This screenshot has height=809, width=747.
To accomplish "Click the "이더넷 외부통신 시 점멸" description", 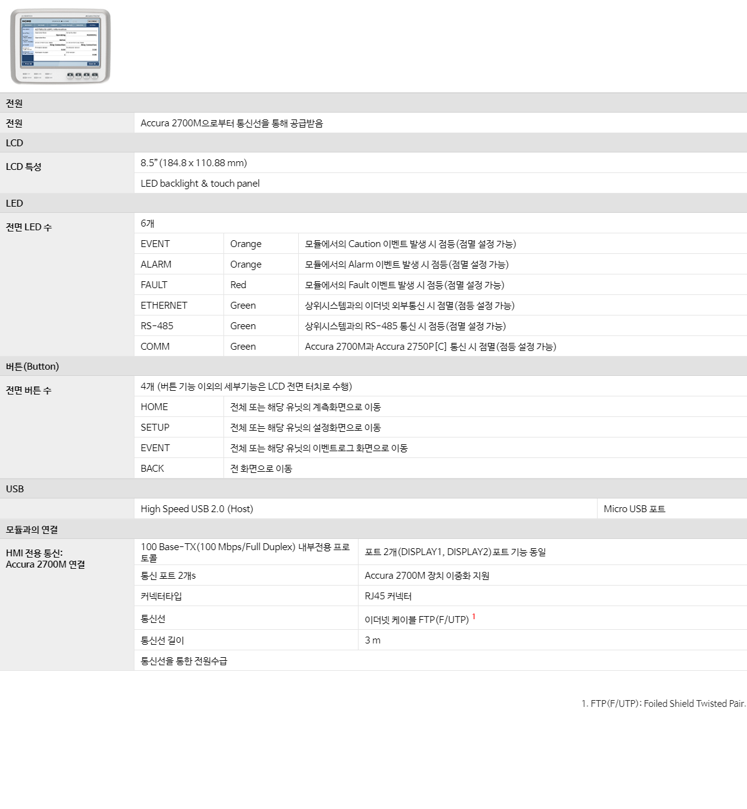I will [410, 306].
